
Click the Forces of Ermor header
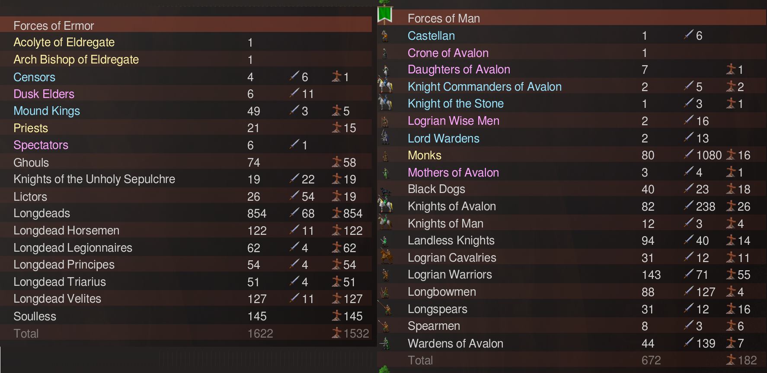pos(54,26)
